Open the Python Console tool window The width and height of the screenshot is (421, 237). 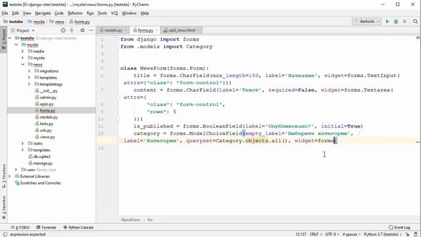pos(78,227)
